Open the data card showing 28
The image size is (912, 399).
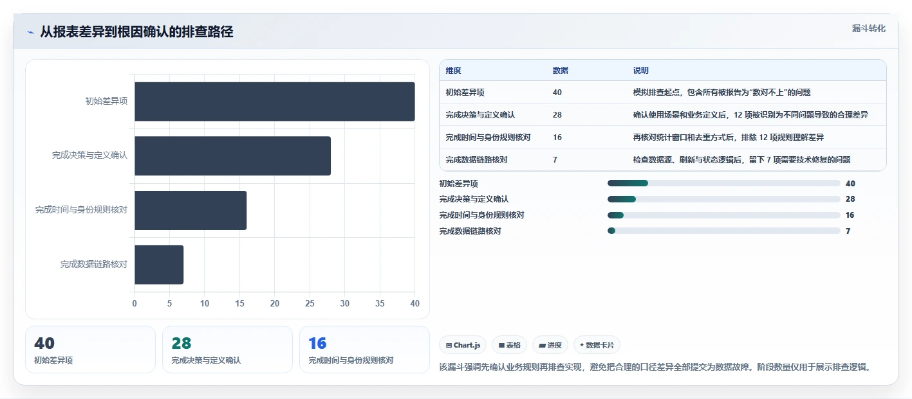pyautogui.click(x=228, y=350)
